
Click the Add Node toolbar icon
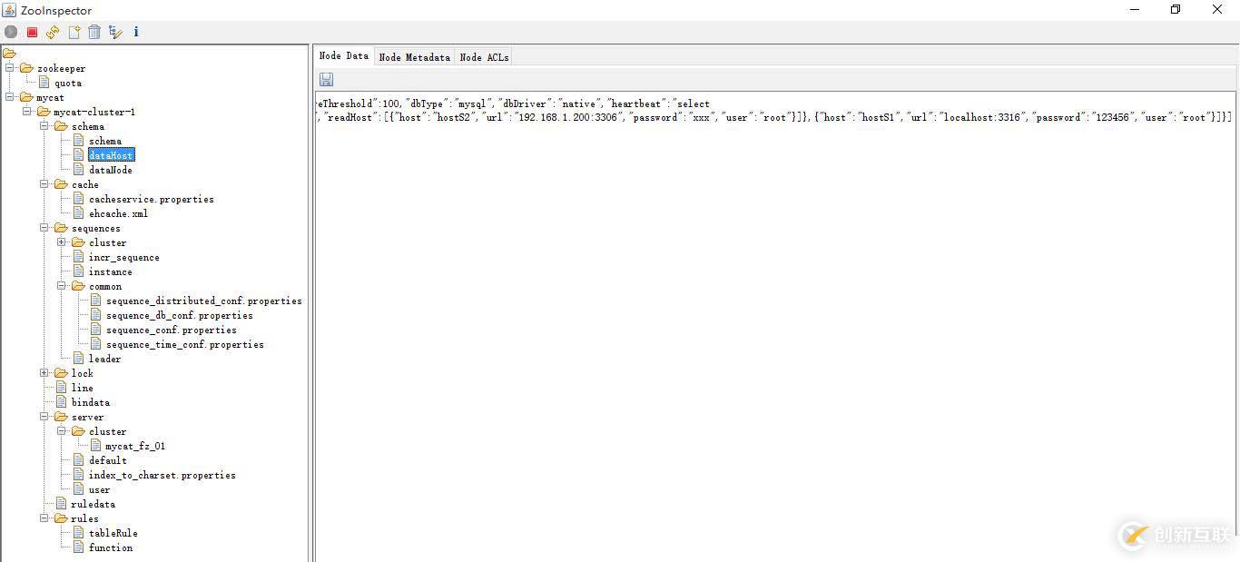click(74, 32)
